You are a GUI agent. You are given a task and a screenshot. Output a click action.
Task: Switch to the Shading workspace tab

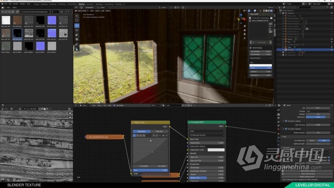tap(81, 4)
